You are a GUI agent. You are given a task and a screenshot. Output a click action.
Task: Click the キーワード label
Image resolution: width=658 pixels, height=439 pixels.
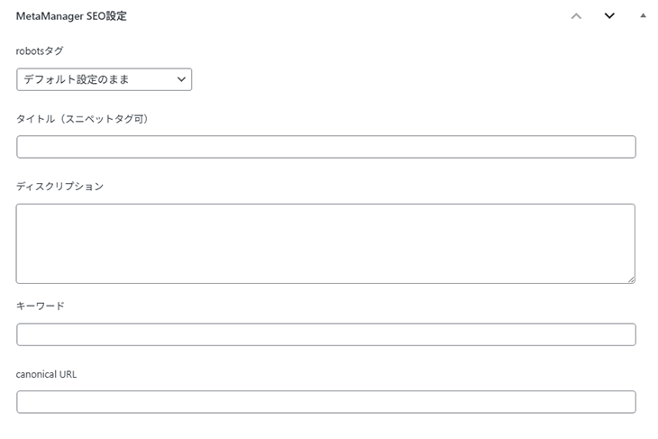tap(41, 306)
